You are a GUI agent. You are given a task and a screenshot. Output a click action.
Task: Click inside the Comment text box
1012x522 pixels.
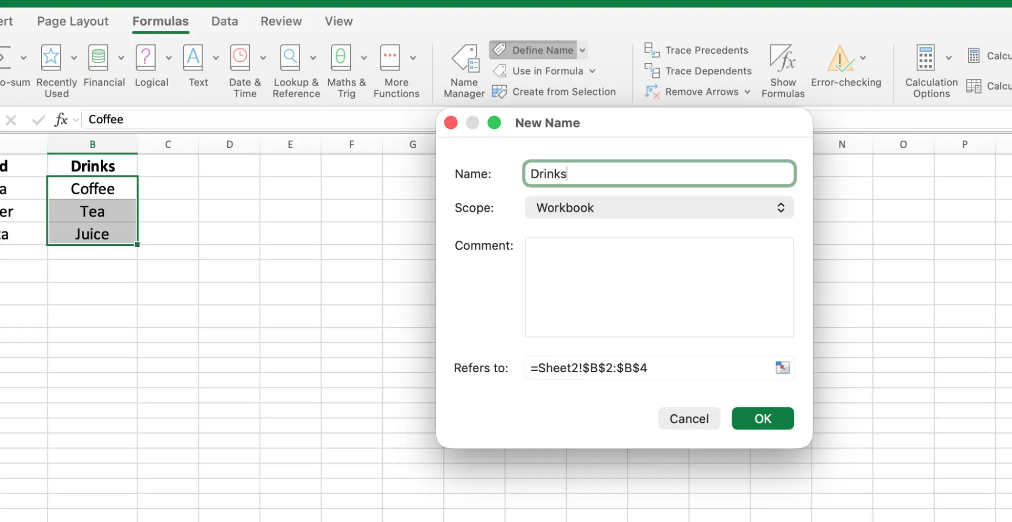click(x=659, y=287)
